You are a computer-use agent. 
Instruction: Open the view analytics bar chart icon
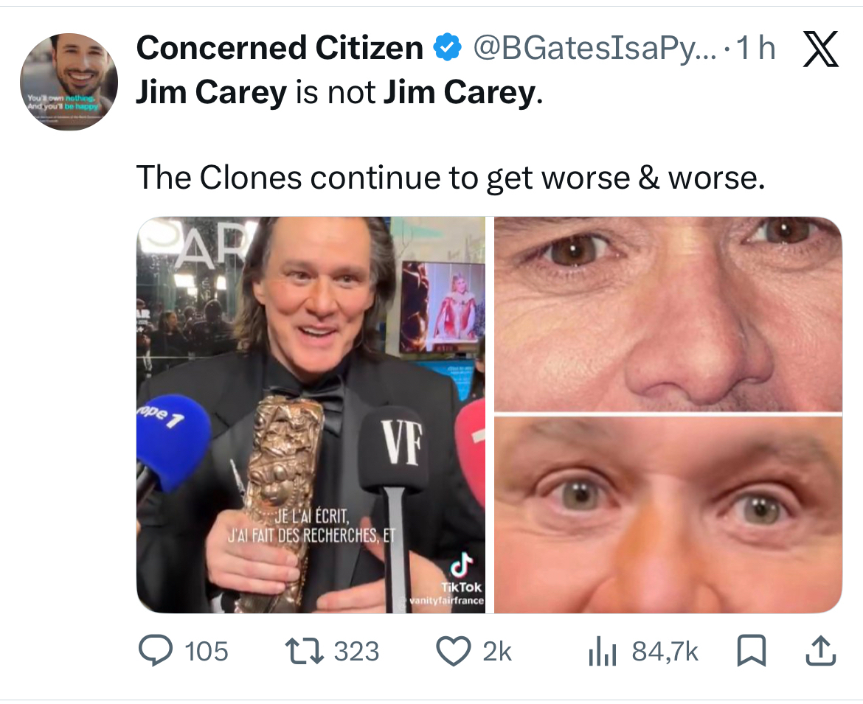click(x=603, y=652)
